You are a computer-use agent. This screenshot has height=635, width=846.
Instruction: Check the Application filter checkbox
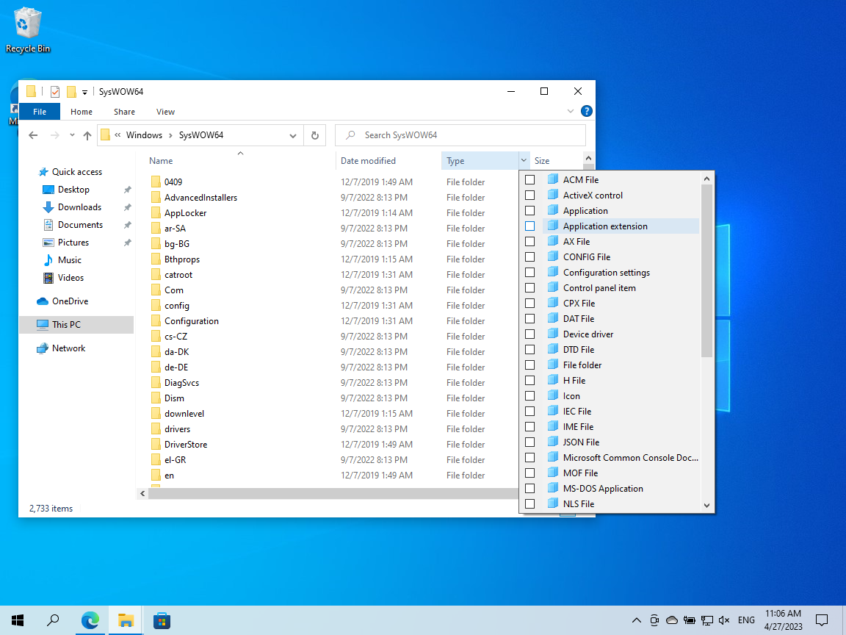(x=529, y=211)
